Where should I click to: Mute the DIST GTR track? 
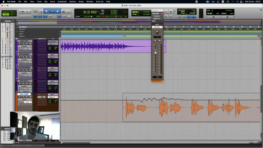pos(30,44)
